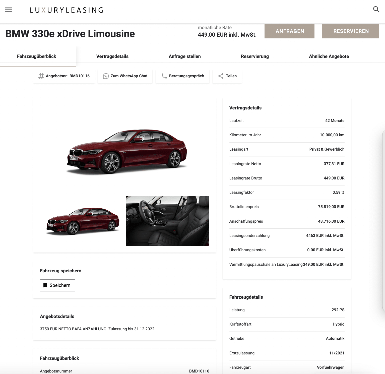The image size is (385, 374).
Task: Click the RESERVIEREN button
Action: pyautogui.click(x=351, y=31)
